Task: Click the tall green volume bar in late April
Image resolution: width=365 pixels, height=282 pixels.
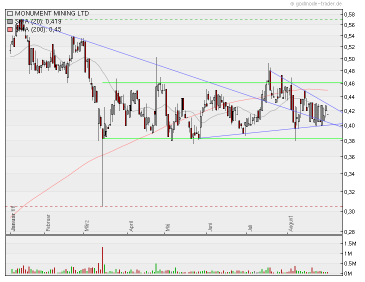Action: 156,268
